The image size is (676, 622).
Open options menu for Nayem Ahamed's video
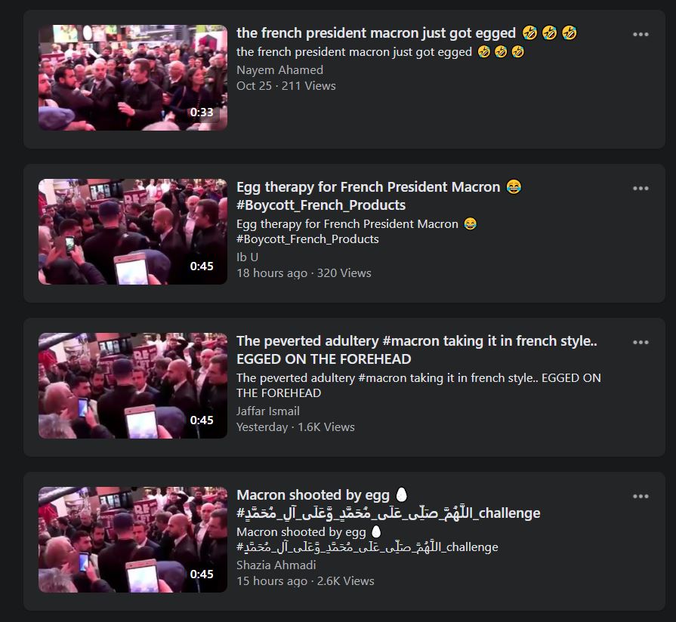pyautogui.click(x=641, y=35)
